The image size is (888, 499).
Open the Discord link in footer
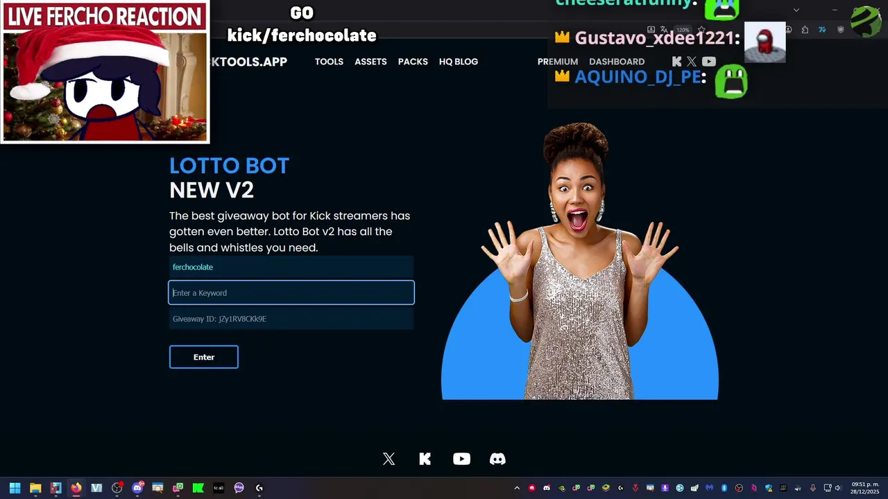497,459
